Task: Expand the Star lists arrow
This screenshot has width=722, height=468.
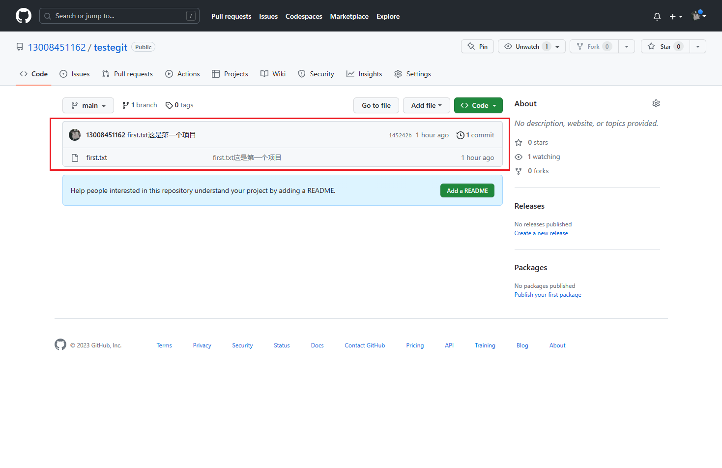Action: pos(698,46)
